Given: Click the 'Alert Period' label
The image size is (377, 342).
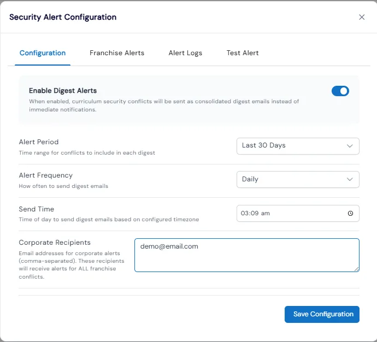Looking at the screenshot, I should click(39, 142).
